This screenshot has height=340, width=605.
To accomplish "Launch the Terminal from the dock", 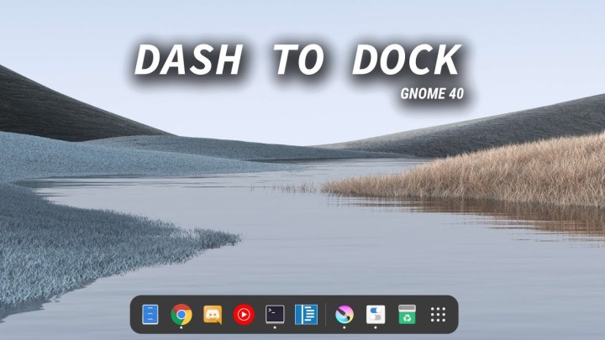I will point(275,314).
